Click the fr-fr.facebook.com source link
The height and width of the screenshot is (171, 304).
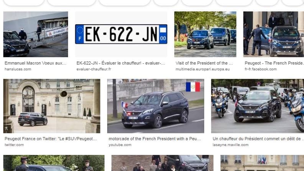[261, 69]
